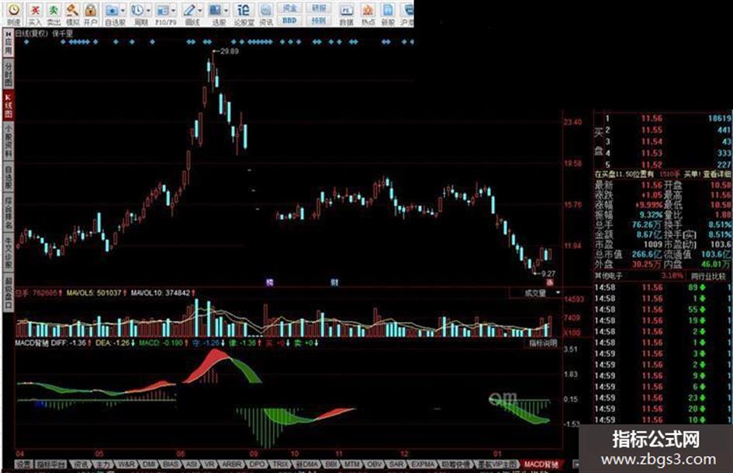Click the blue 财 marker on chart
Image resolution: width=733 pixels, height=473 pixels.
[x=334, y=282]
